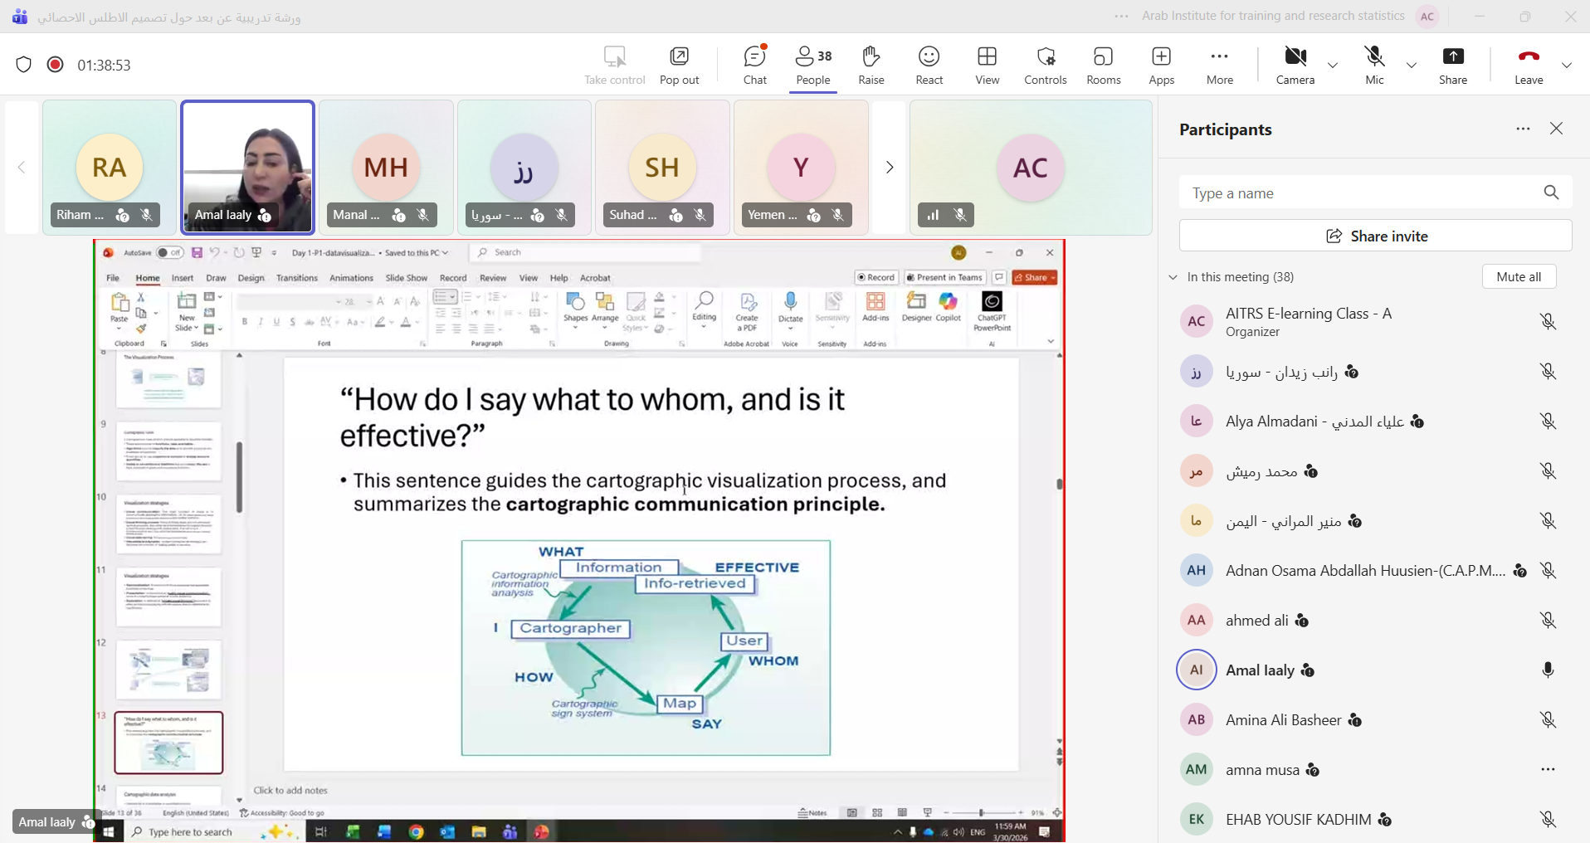Click the Mute all button
The image size is (1590, 843).
pos(1518,277)
